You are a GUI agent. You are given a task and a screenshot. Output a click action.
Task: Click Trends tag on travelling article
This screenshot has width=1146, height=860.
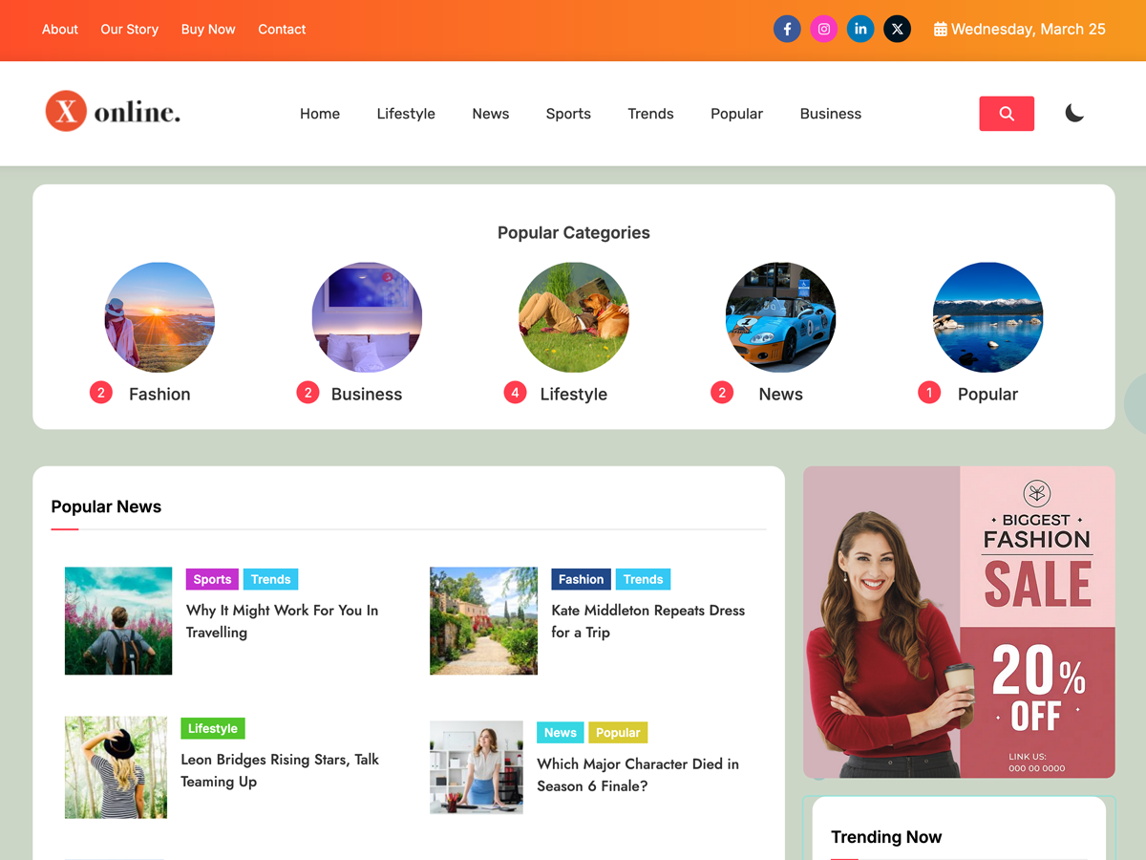pos(271,579)
